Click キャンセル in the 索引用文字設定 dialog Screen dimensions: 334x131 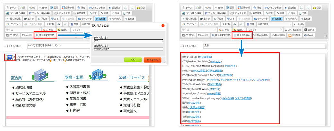pos(152,60)
